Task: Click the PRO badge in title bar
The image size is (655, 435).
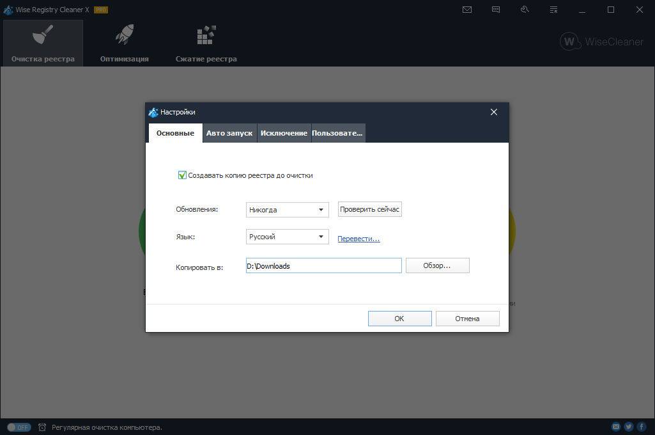Action: (x=101, y=10)
